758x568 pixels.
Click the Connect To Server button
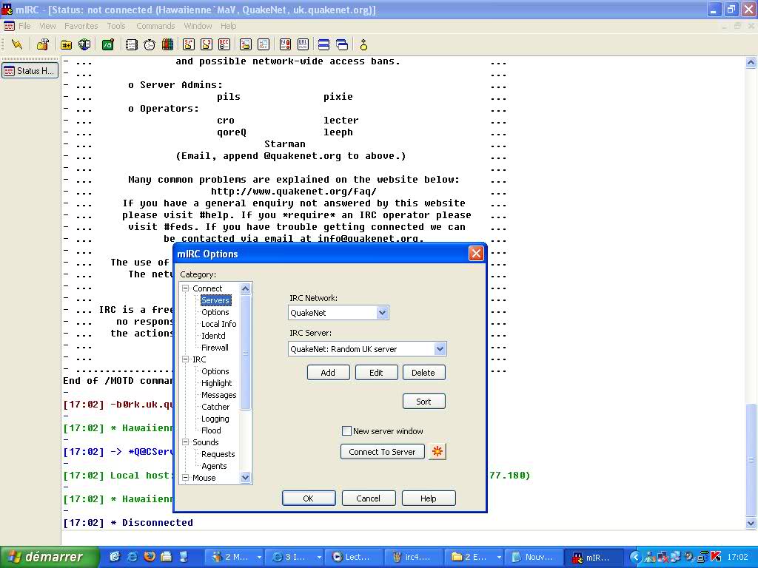coord(383,452)
